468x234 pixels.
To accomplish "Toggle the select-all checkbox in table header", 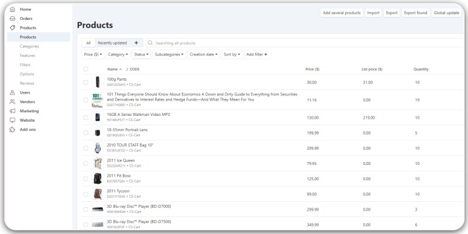I will click(x=86, y=69).
